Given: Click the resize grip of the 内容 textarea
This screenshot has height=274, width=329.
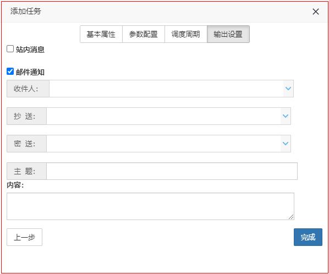Looking at the screenshot, I should 291,217.
